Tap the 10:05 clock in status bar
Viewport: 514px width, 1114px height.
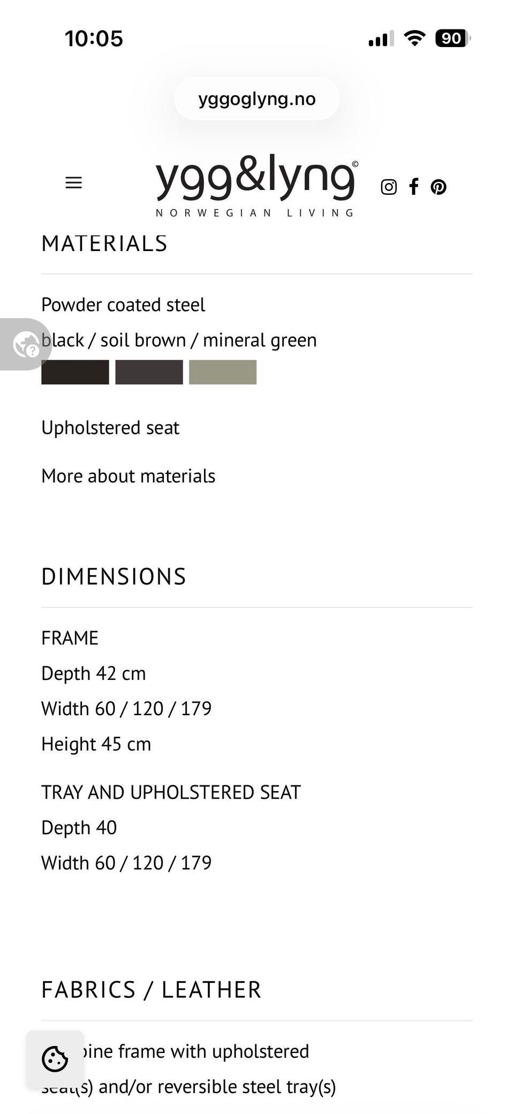coord(94,39)
